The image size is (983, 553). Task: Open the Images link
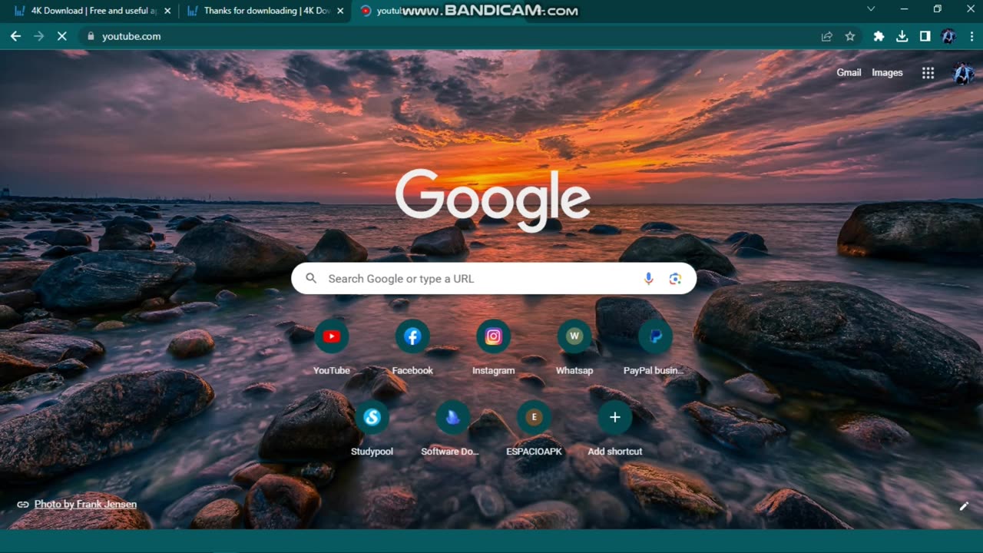point(887,72)
